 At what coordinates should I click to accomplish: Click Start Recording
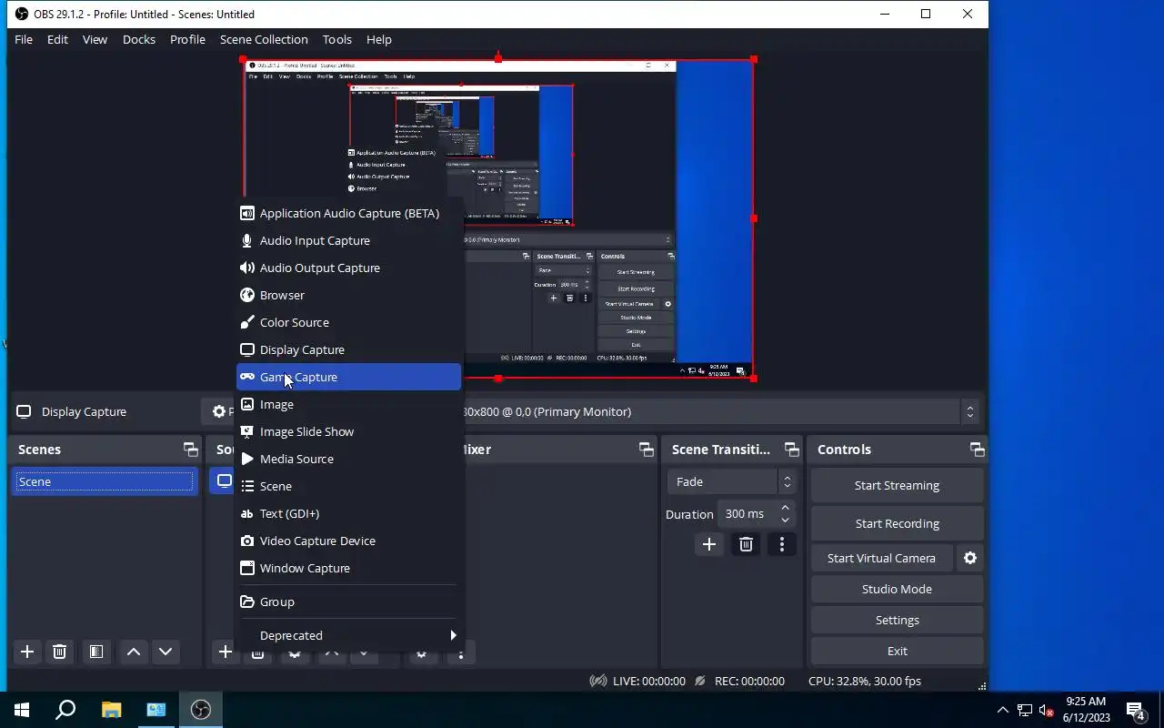point(897,523)
